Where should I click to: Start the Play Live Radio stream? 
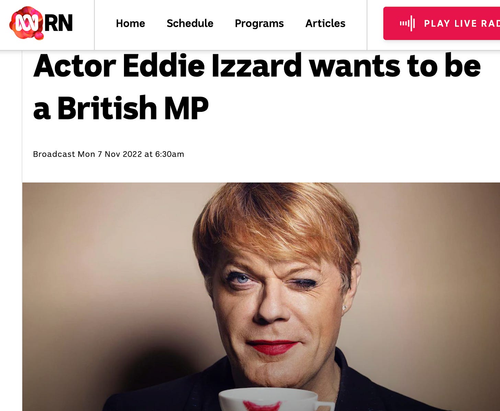(442, 23)
